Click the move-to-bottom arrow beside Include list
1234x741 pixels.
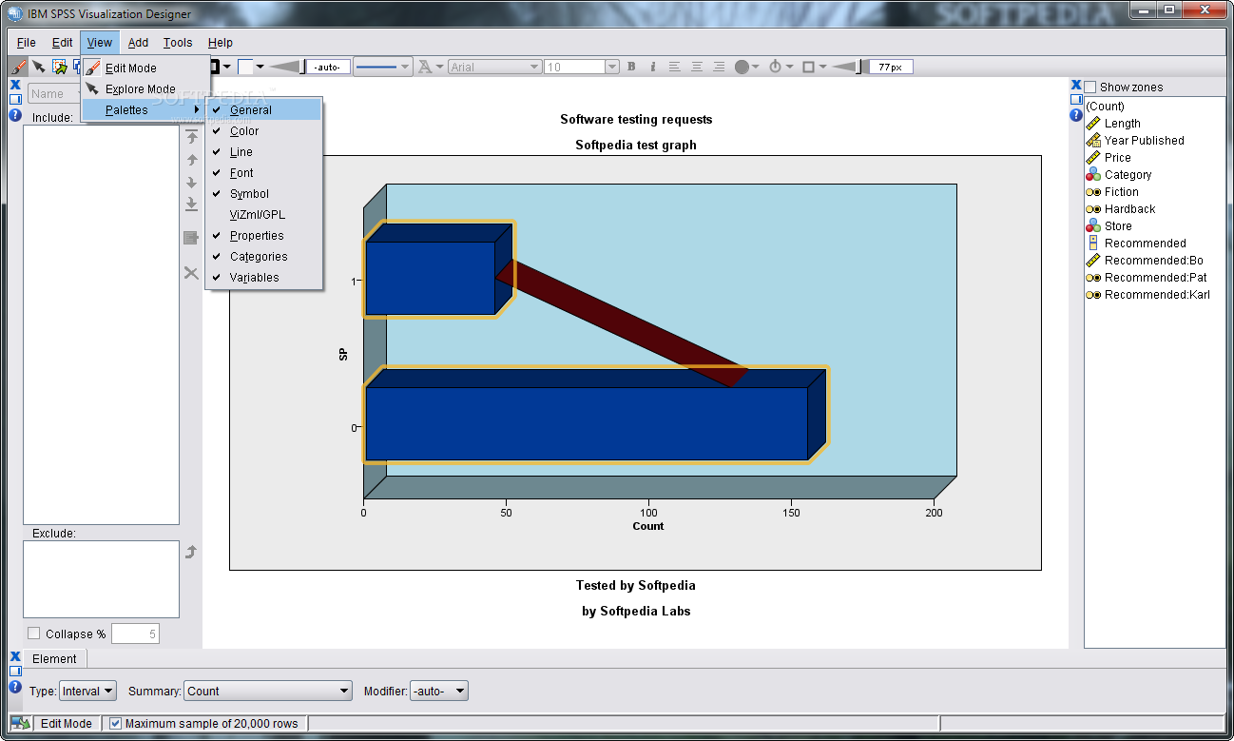tap(191, 204)
